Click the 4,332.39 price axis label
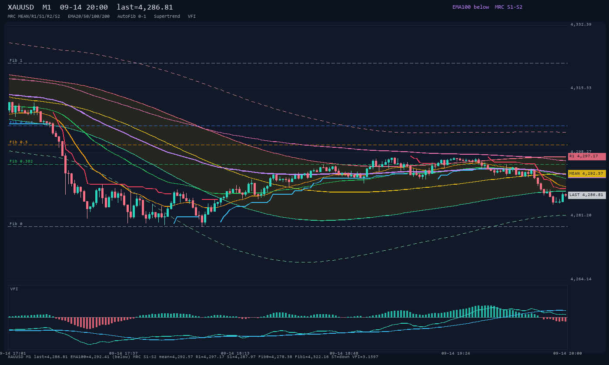 (x=581, y=24)
